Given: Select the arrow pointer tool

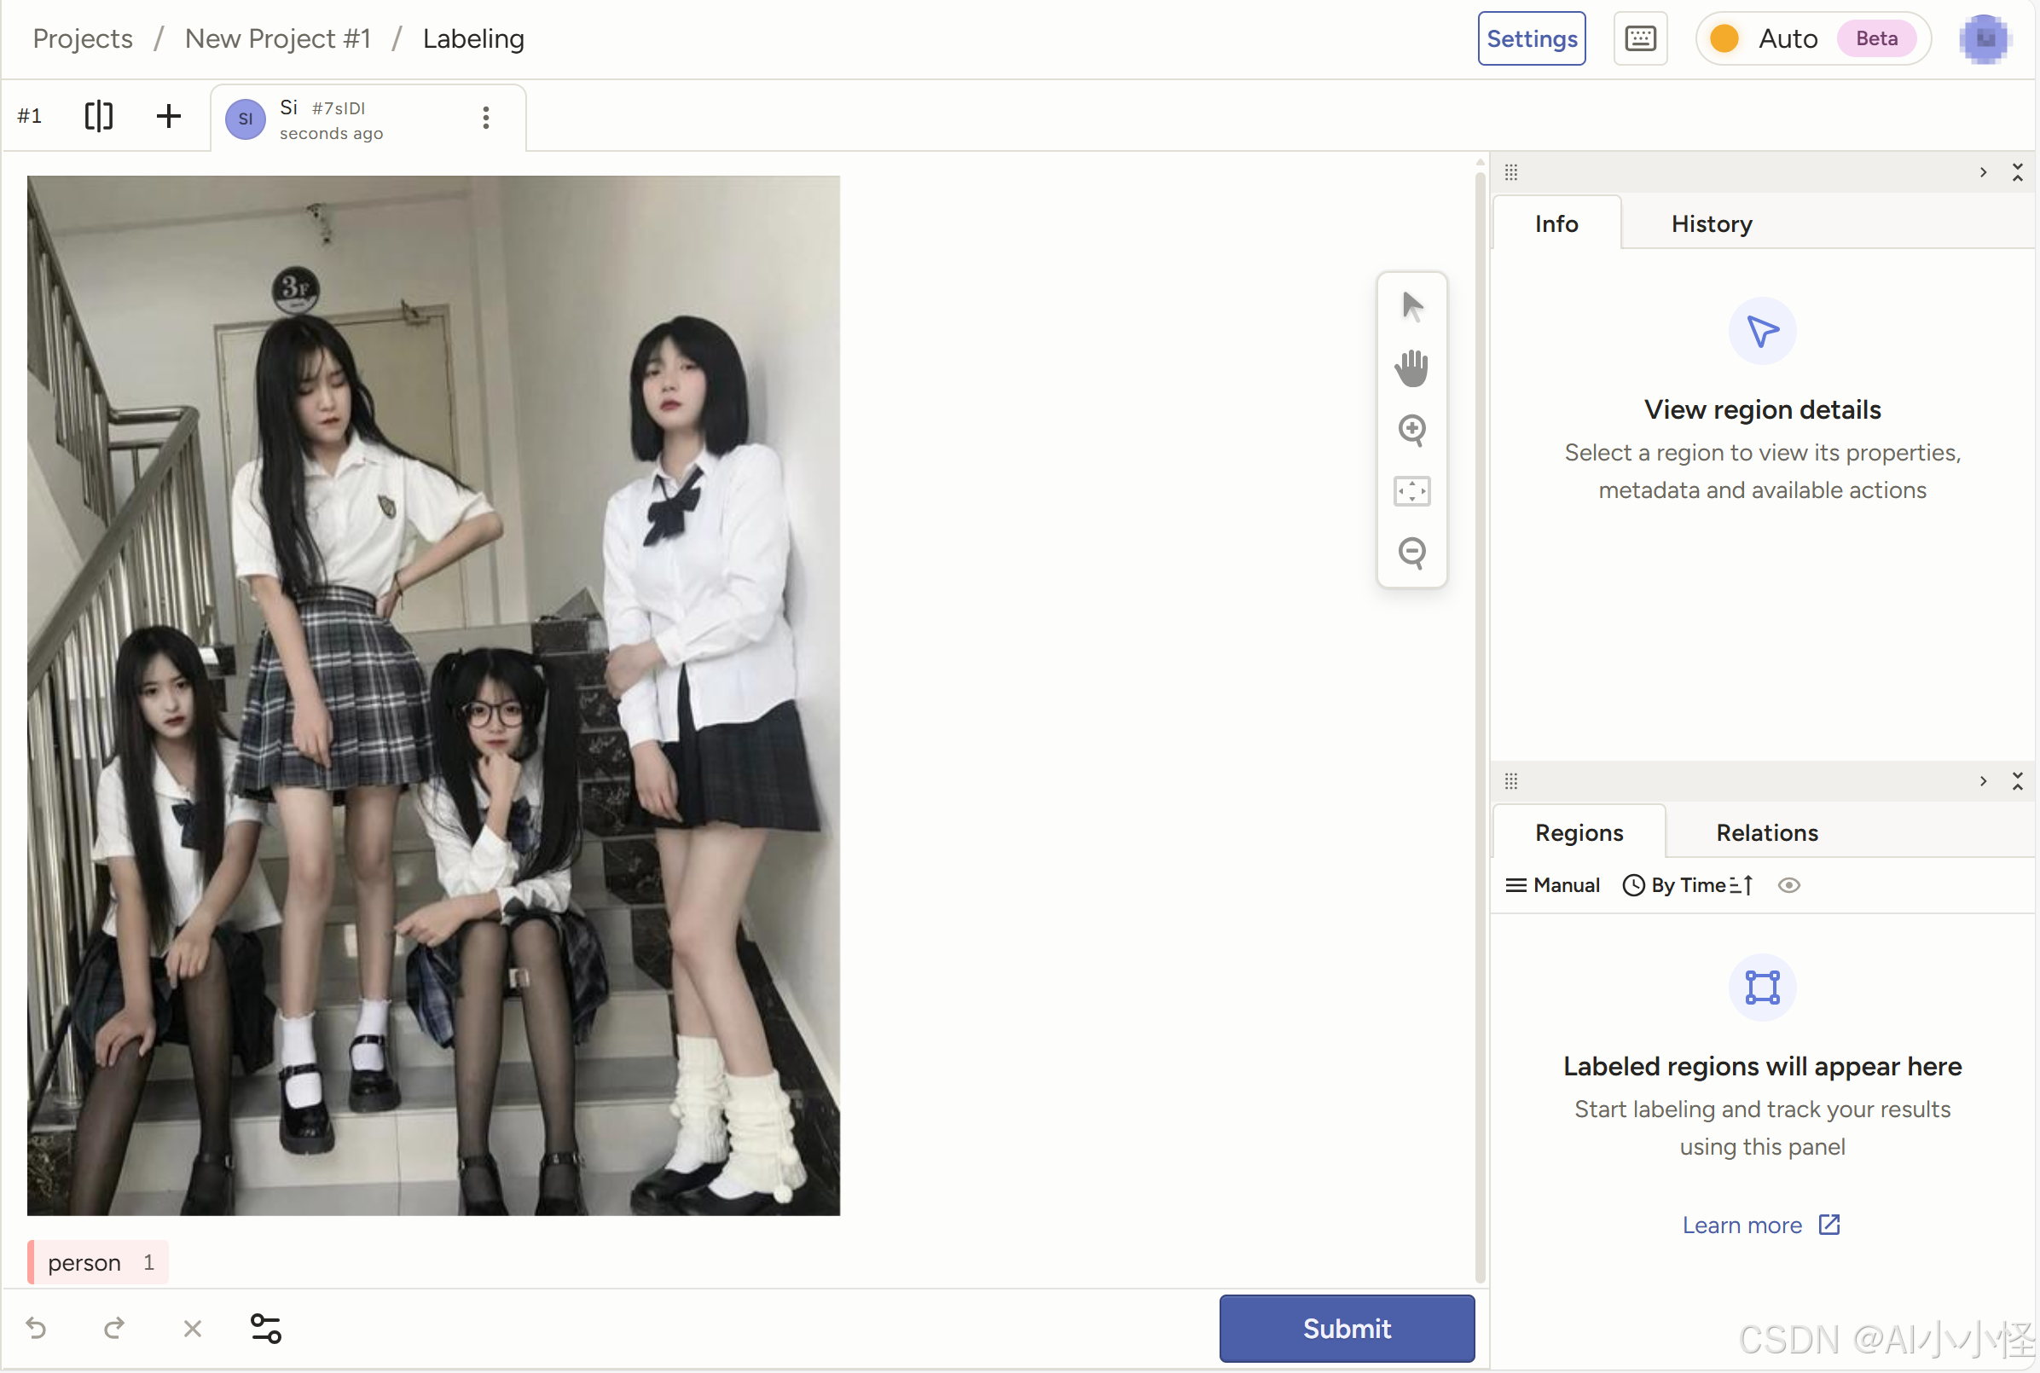Looking at the screenshot, I should 1411,306.
